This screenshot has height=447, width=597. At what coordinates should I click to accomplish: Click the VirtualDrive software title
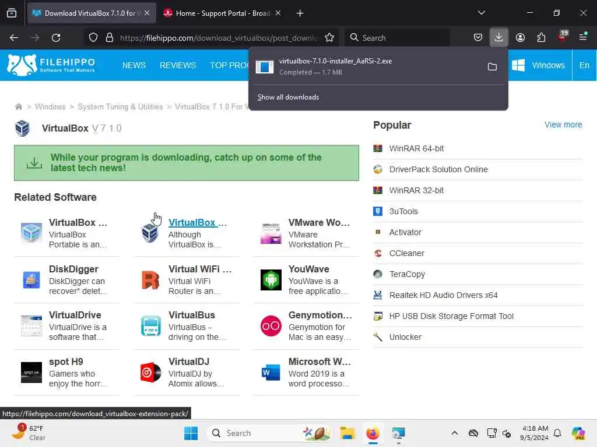pos(75,315)
